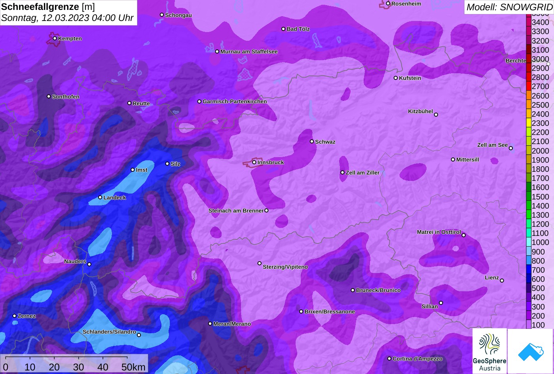Click the Brixen/Bressanone label
554x374 pixels.
click(330, 311)
